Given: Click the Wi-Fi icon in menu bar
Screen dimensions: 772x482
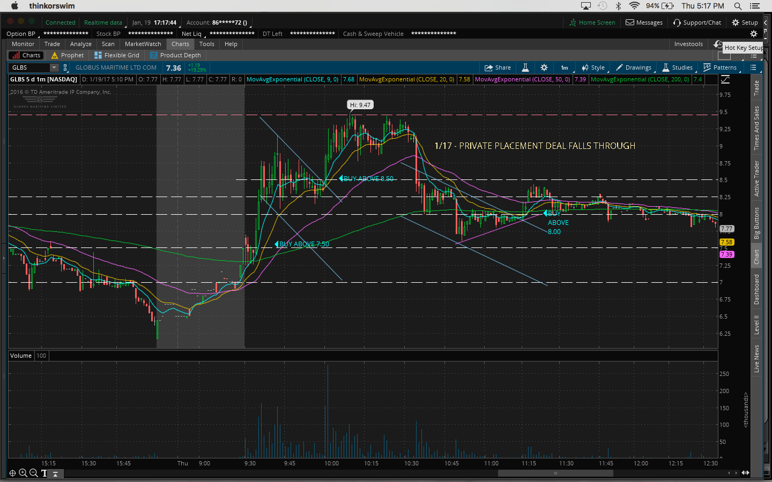Looking at the screenshot, I should (x=634, y=6).
